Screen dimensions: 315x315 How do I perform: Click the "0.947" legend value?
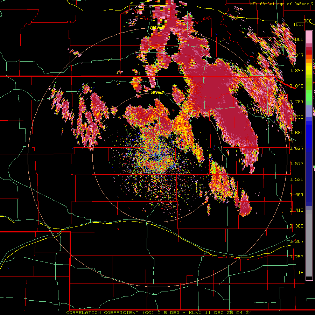tap(297, 55)
